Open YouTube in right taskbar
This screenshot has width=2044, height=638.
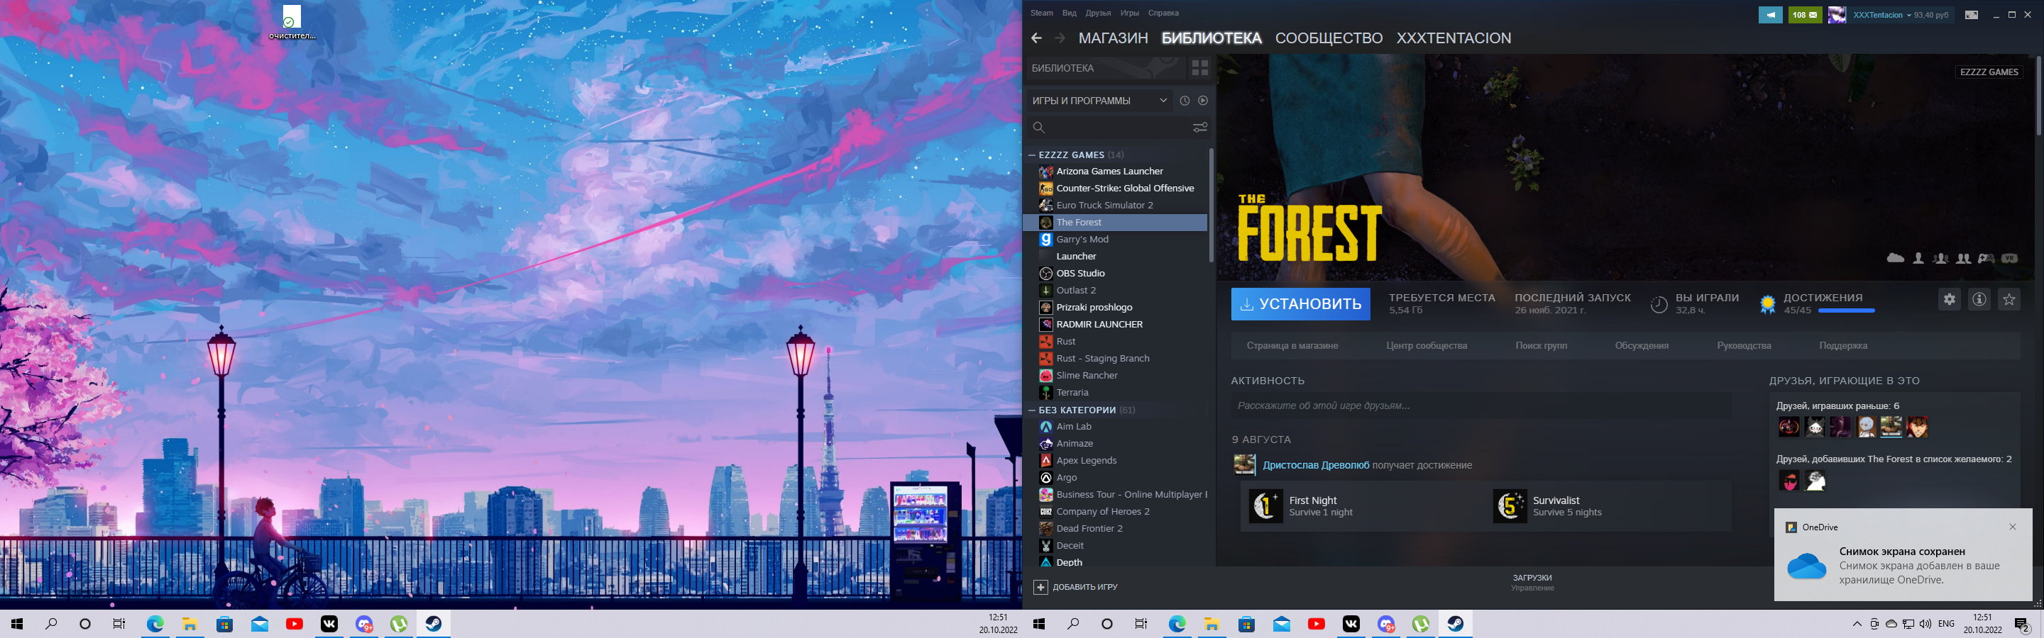coord(1317,624)
